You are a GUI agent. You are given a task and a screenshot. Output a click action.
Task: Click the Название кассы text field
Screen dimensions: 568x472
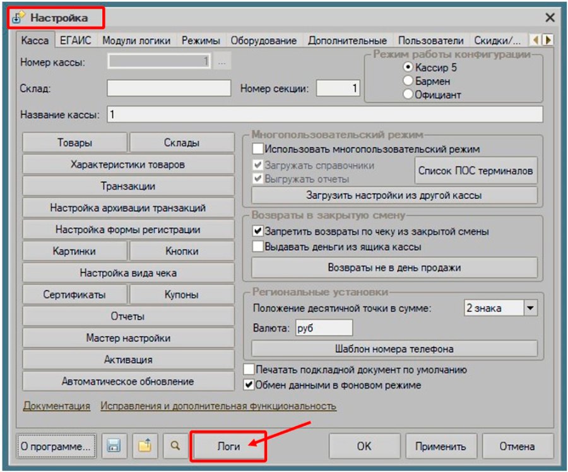[x=325, y=114]
